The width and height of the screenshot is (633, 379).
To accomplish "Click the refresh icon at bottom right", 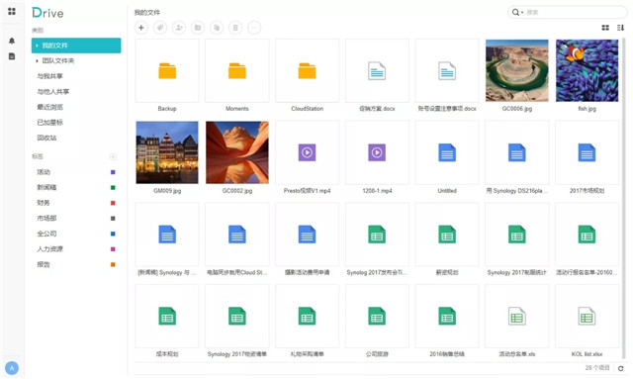I will click(621, 368).
